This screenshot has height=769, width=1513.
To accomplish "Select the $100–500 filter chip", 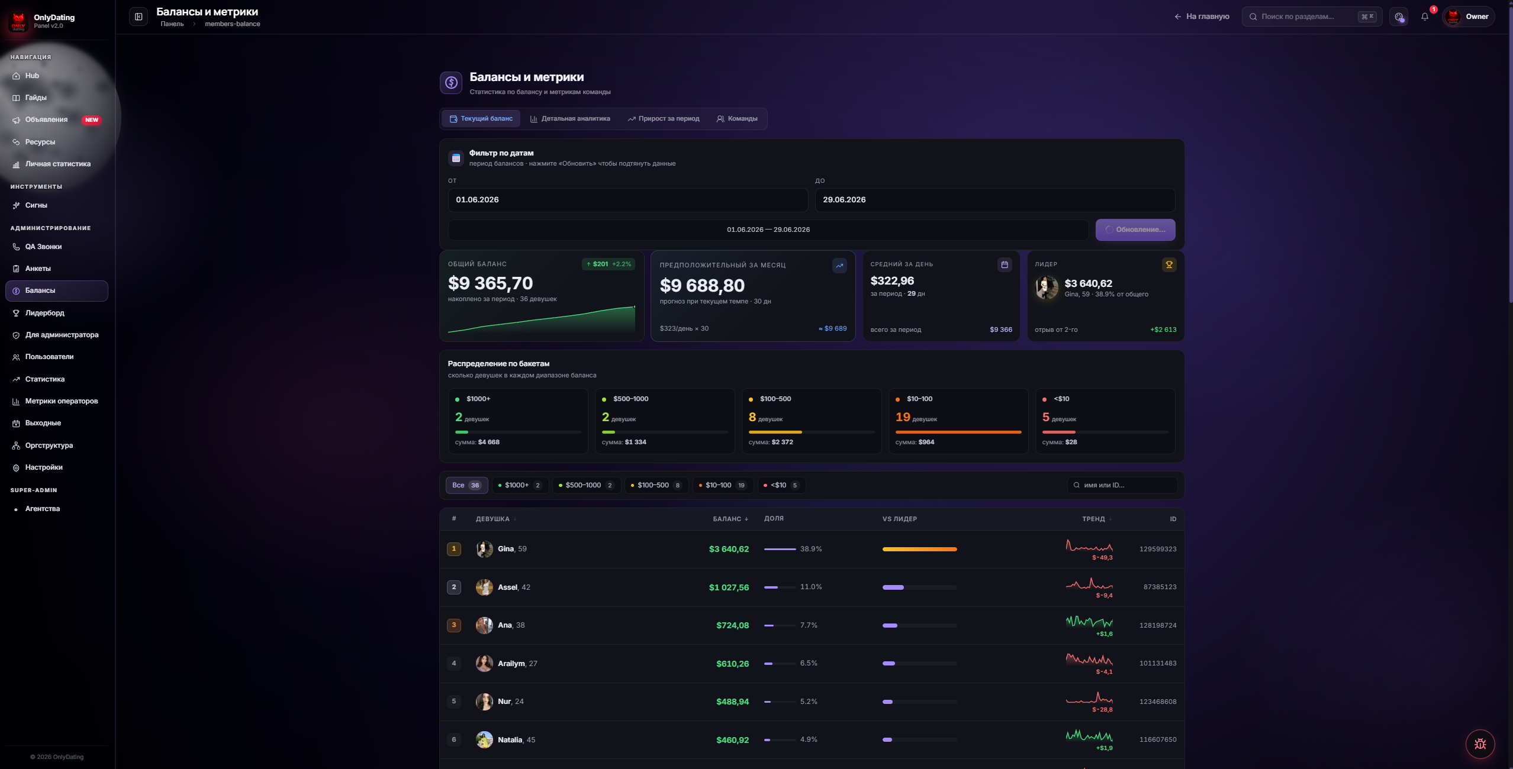I will click(657, 485).
